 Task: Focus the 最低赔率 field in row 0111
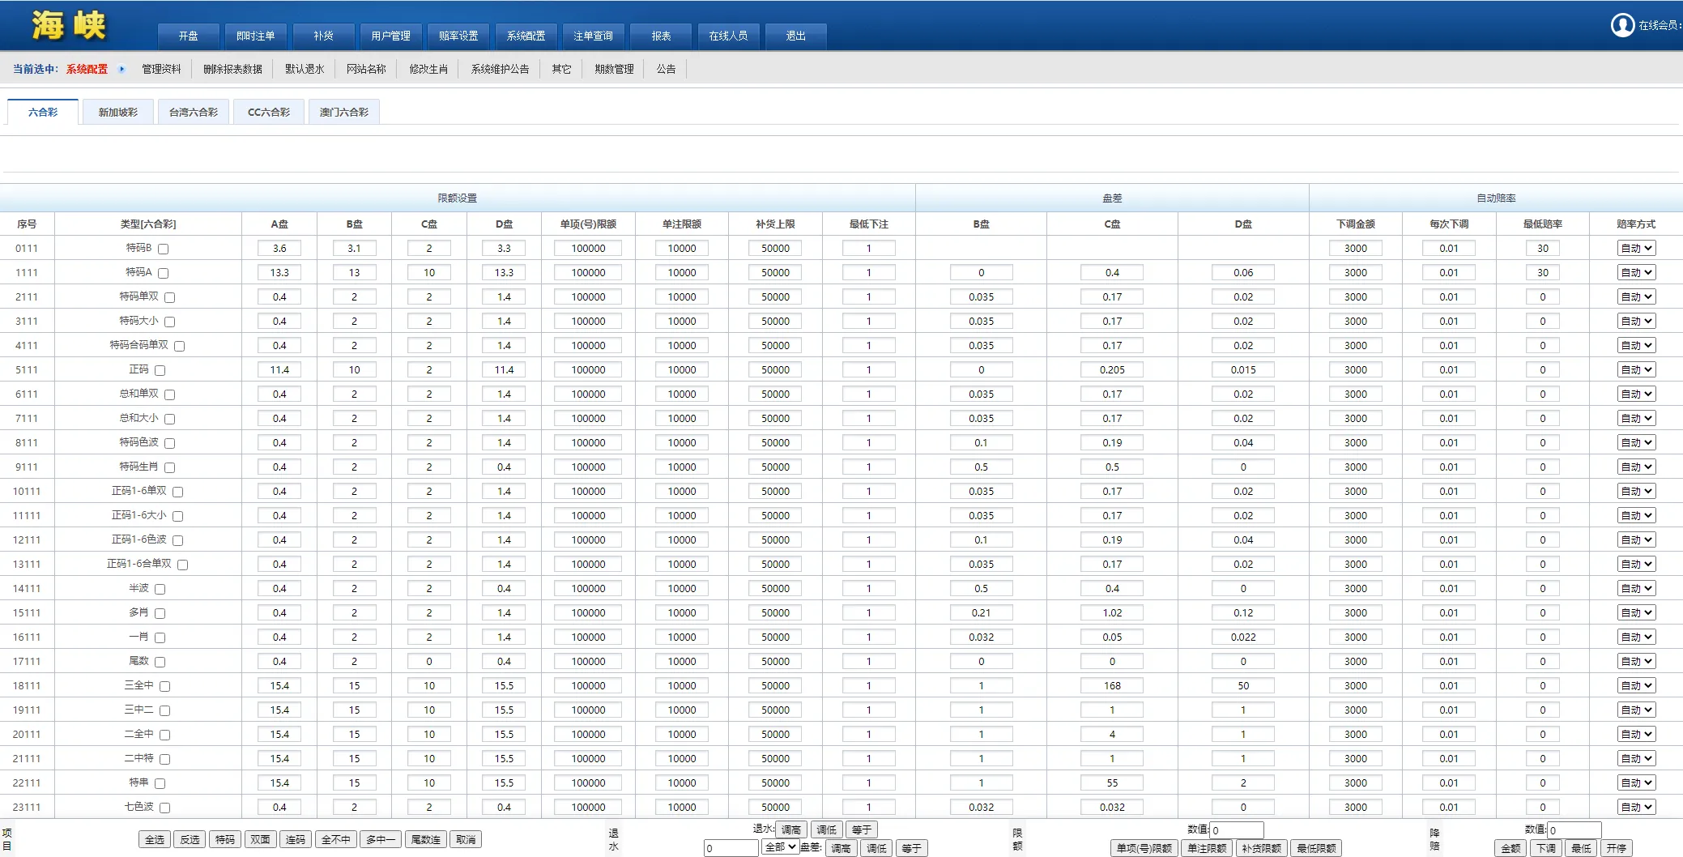click(1542, 249)
